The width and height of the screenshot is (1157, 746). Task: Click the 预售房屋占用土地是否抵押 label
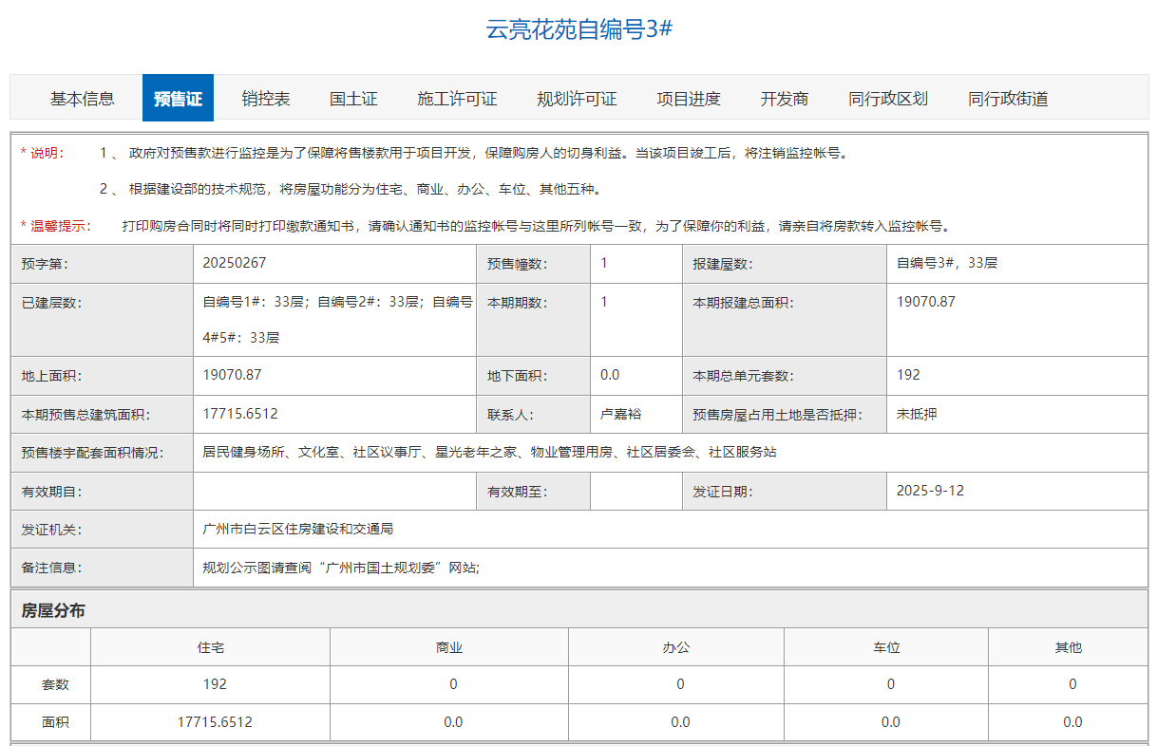[x=778, y=415]
